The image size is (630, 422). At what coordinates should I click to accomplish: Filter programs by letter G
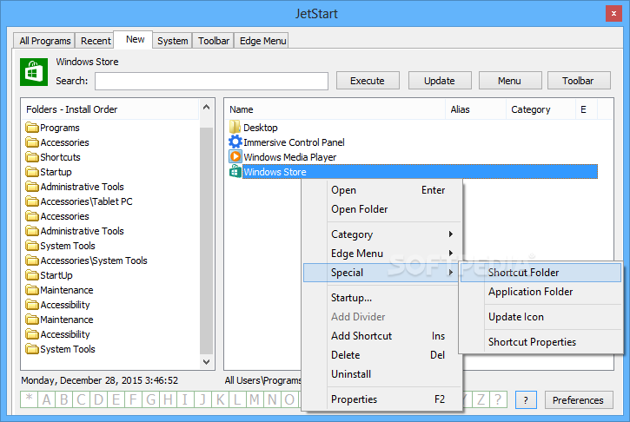pyautogui.click(x=150, y=399)
